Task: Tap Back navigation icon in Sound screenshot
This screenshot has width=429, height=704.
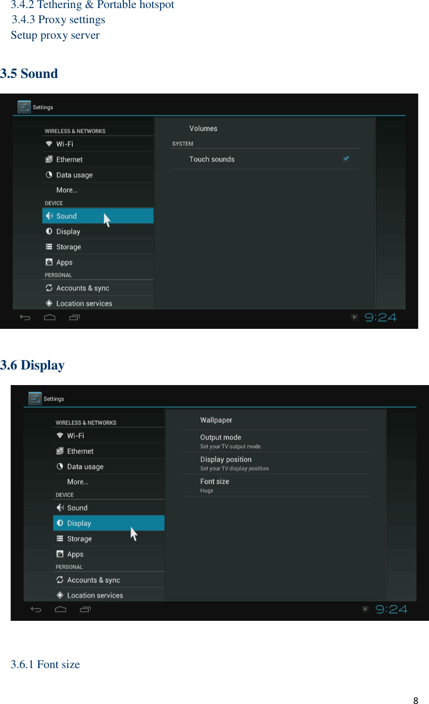Action: pyautogui.click(x=25, y=318)
